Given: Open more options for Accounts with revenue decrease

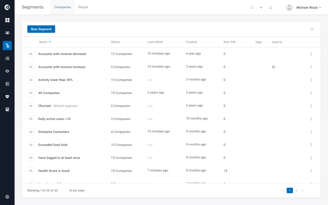Looking at the screenshot, I should point(311,54).
